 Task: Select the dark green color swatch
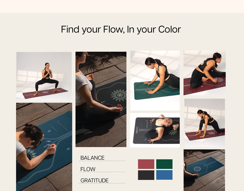click(x=164, y=164)
